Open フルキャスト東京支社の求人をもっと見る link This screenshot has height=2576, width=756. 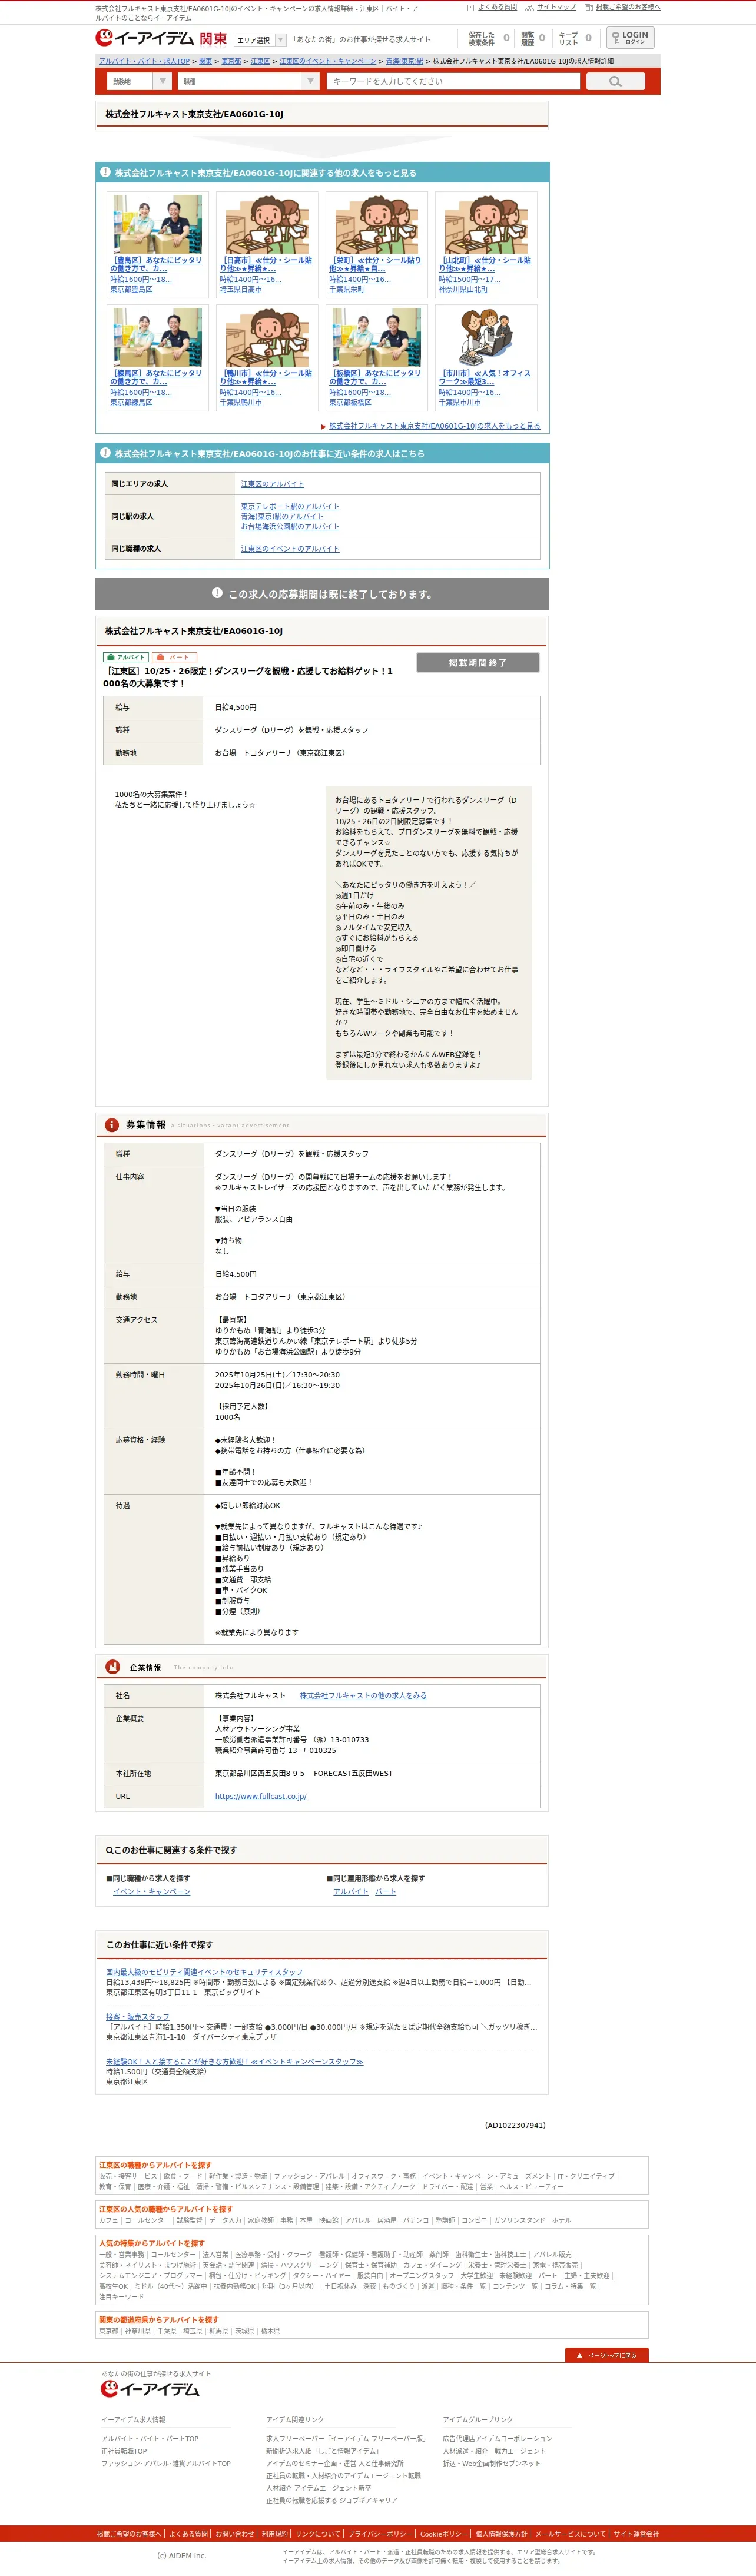point(434,426)
